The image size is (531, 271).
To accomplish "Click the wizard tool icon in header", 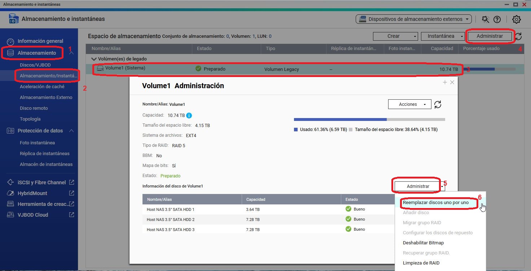I will 486,19.
